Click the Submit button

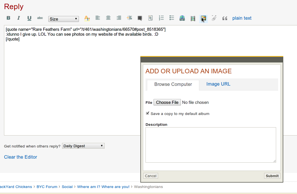click(x=272, y=176)
